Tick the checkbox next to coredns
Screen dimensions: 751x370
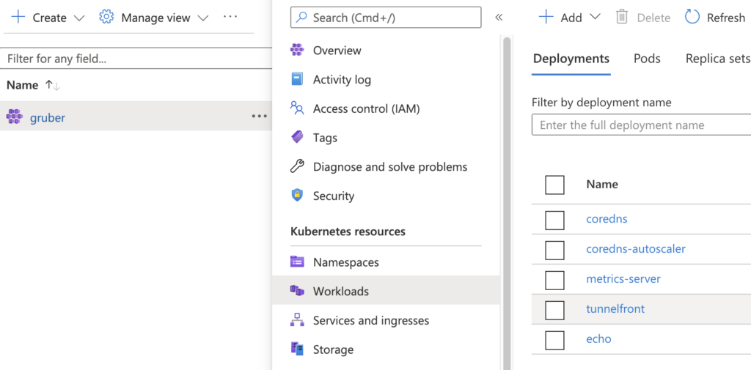[x=554, y=221]
